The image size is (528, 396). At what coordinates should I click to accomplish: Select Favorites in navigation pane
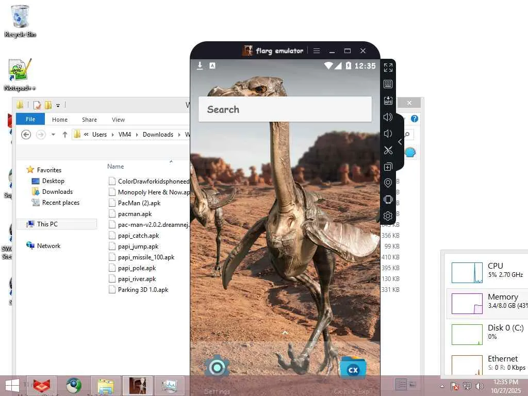coord(49,170)
